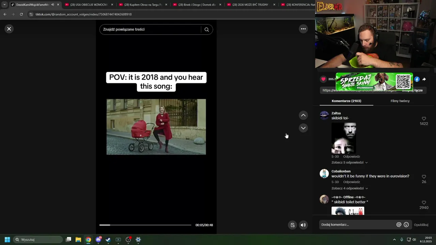Image resolution: width=436 pixels, height=245 pixels.
Task: Click the 'Sprzedaj swoje skiny' banner
Action: pyautogui.click(x=374, y=82)
